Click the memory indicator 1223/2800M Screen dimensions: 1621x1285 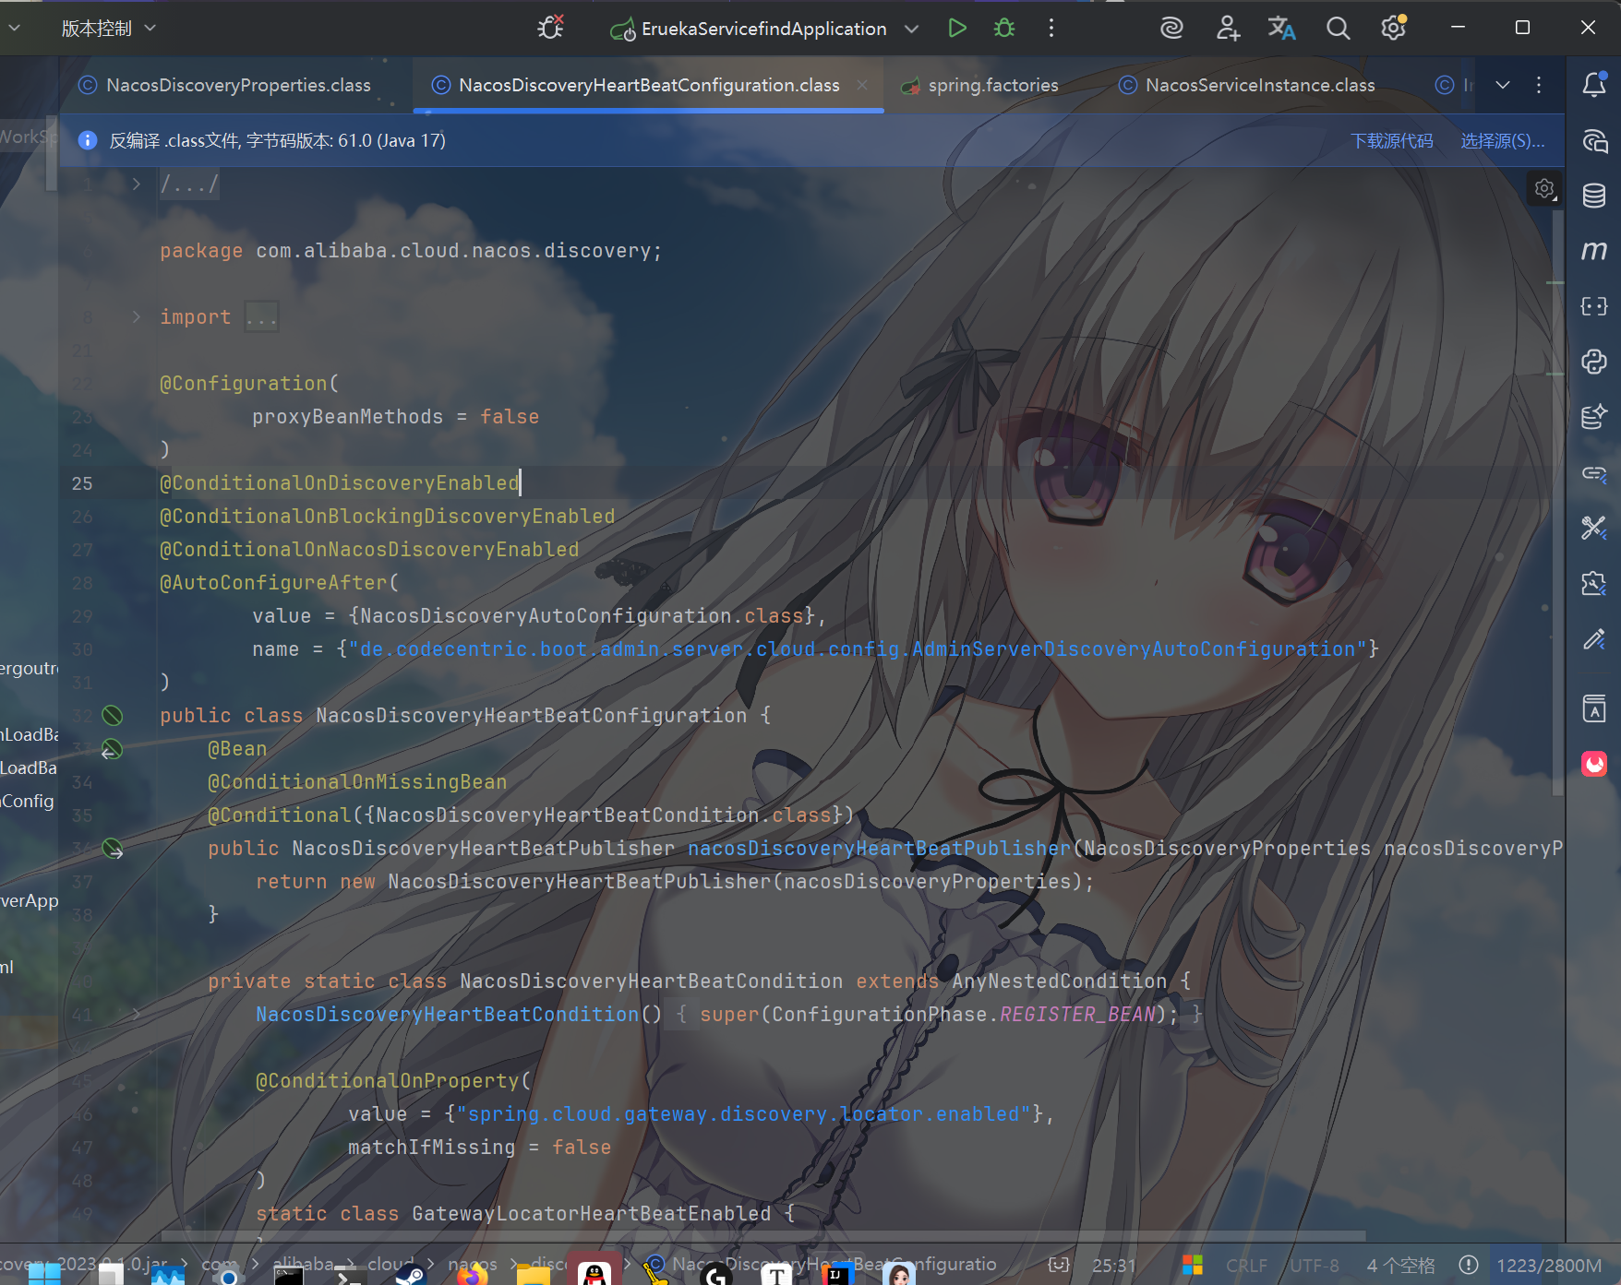pyautogui.click(x=1549, y=1265)
